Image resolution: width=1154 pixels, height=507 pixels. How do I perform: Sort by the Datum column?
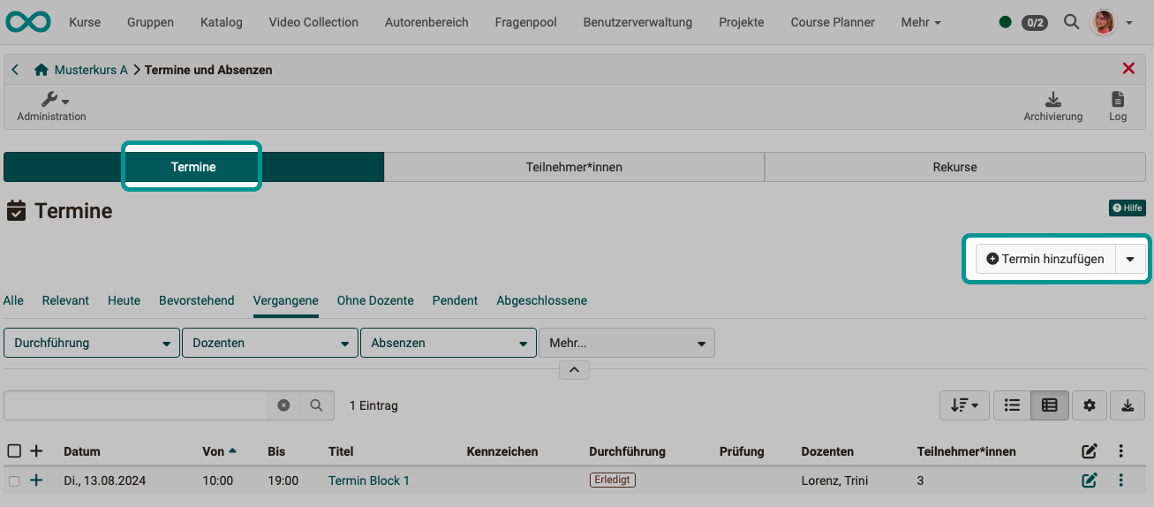point(82,451)
